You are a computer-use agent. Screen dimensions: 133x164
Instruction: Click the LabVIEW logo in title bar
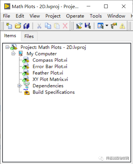point(7,6)
